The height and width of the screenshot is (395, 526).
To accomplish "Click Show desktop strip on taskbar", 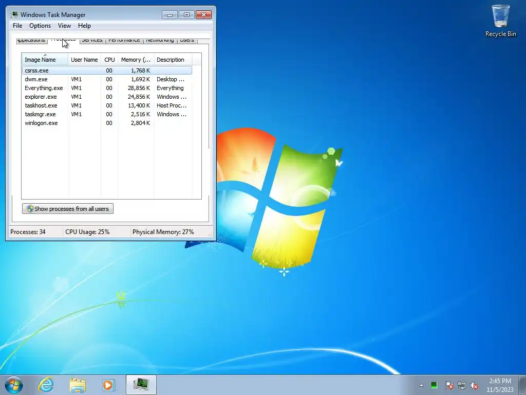I will [x=523, y=385].
